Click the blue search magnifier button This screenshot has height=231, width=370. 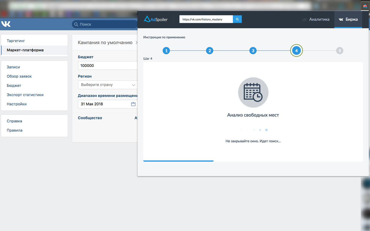(237, 19)
